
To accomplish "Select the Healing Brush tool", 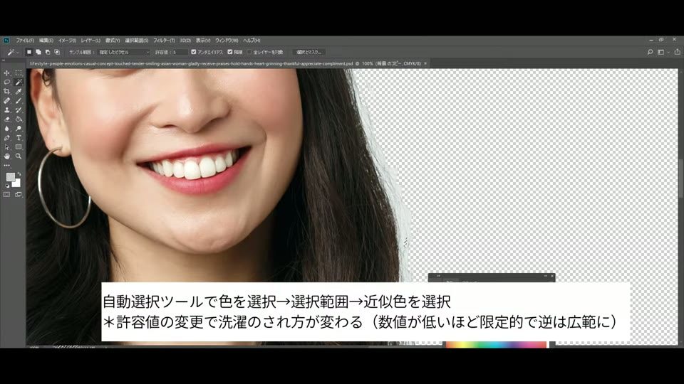I will tap(6, 100).
